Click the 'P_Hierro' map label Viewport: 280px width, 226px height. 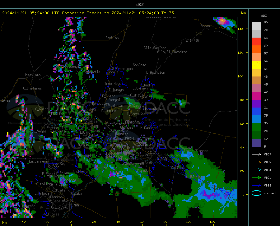(108, 110)
